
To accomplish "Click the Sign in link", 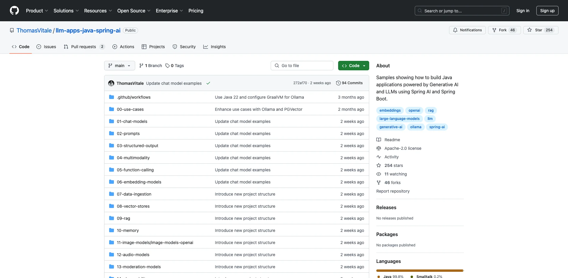I will point(523,11).
